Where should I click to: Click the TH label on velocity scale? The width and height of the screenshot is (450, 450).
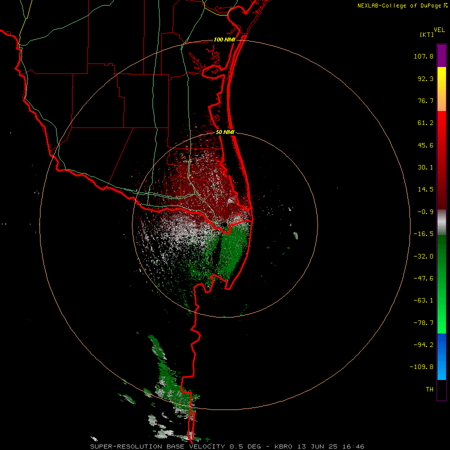pyautogui.click(x=429, y=389)
